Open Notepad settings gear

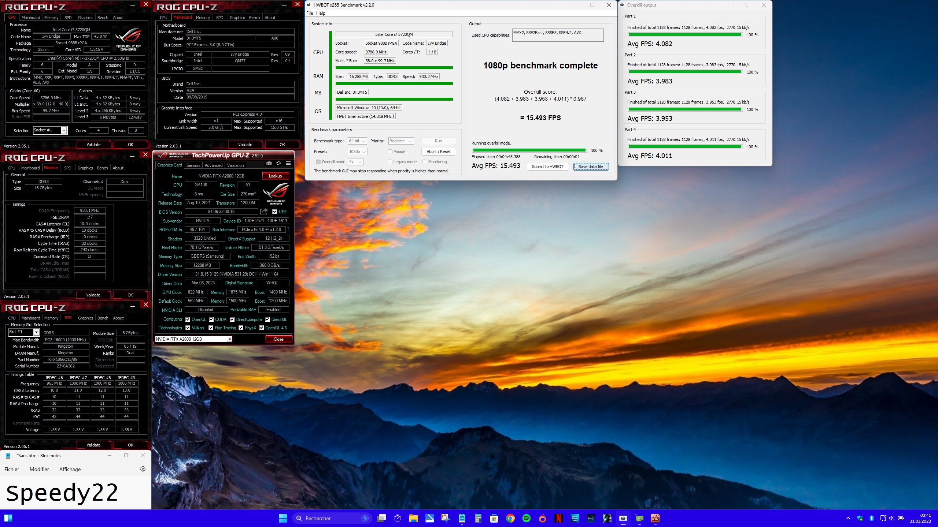tap(143, 469)
